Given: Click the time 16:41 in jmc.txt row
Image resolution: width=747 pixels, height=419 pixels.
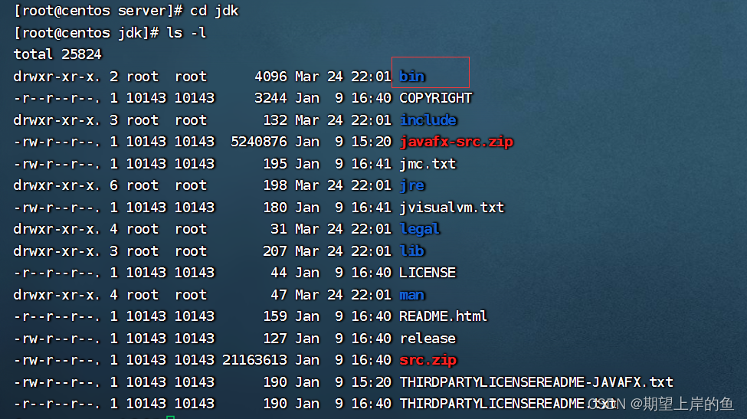Looking at the screenshot, I should 371,164.
